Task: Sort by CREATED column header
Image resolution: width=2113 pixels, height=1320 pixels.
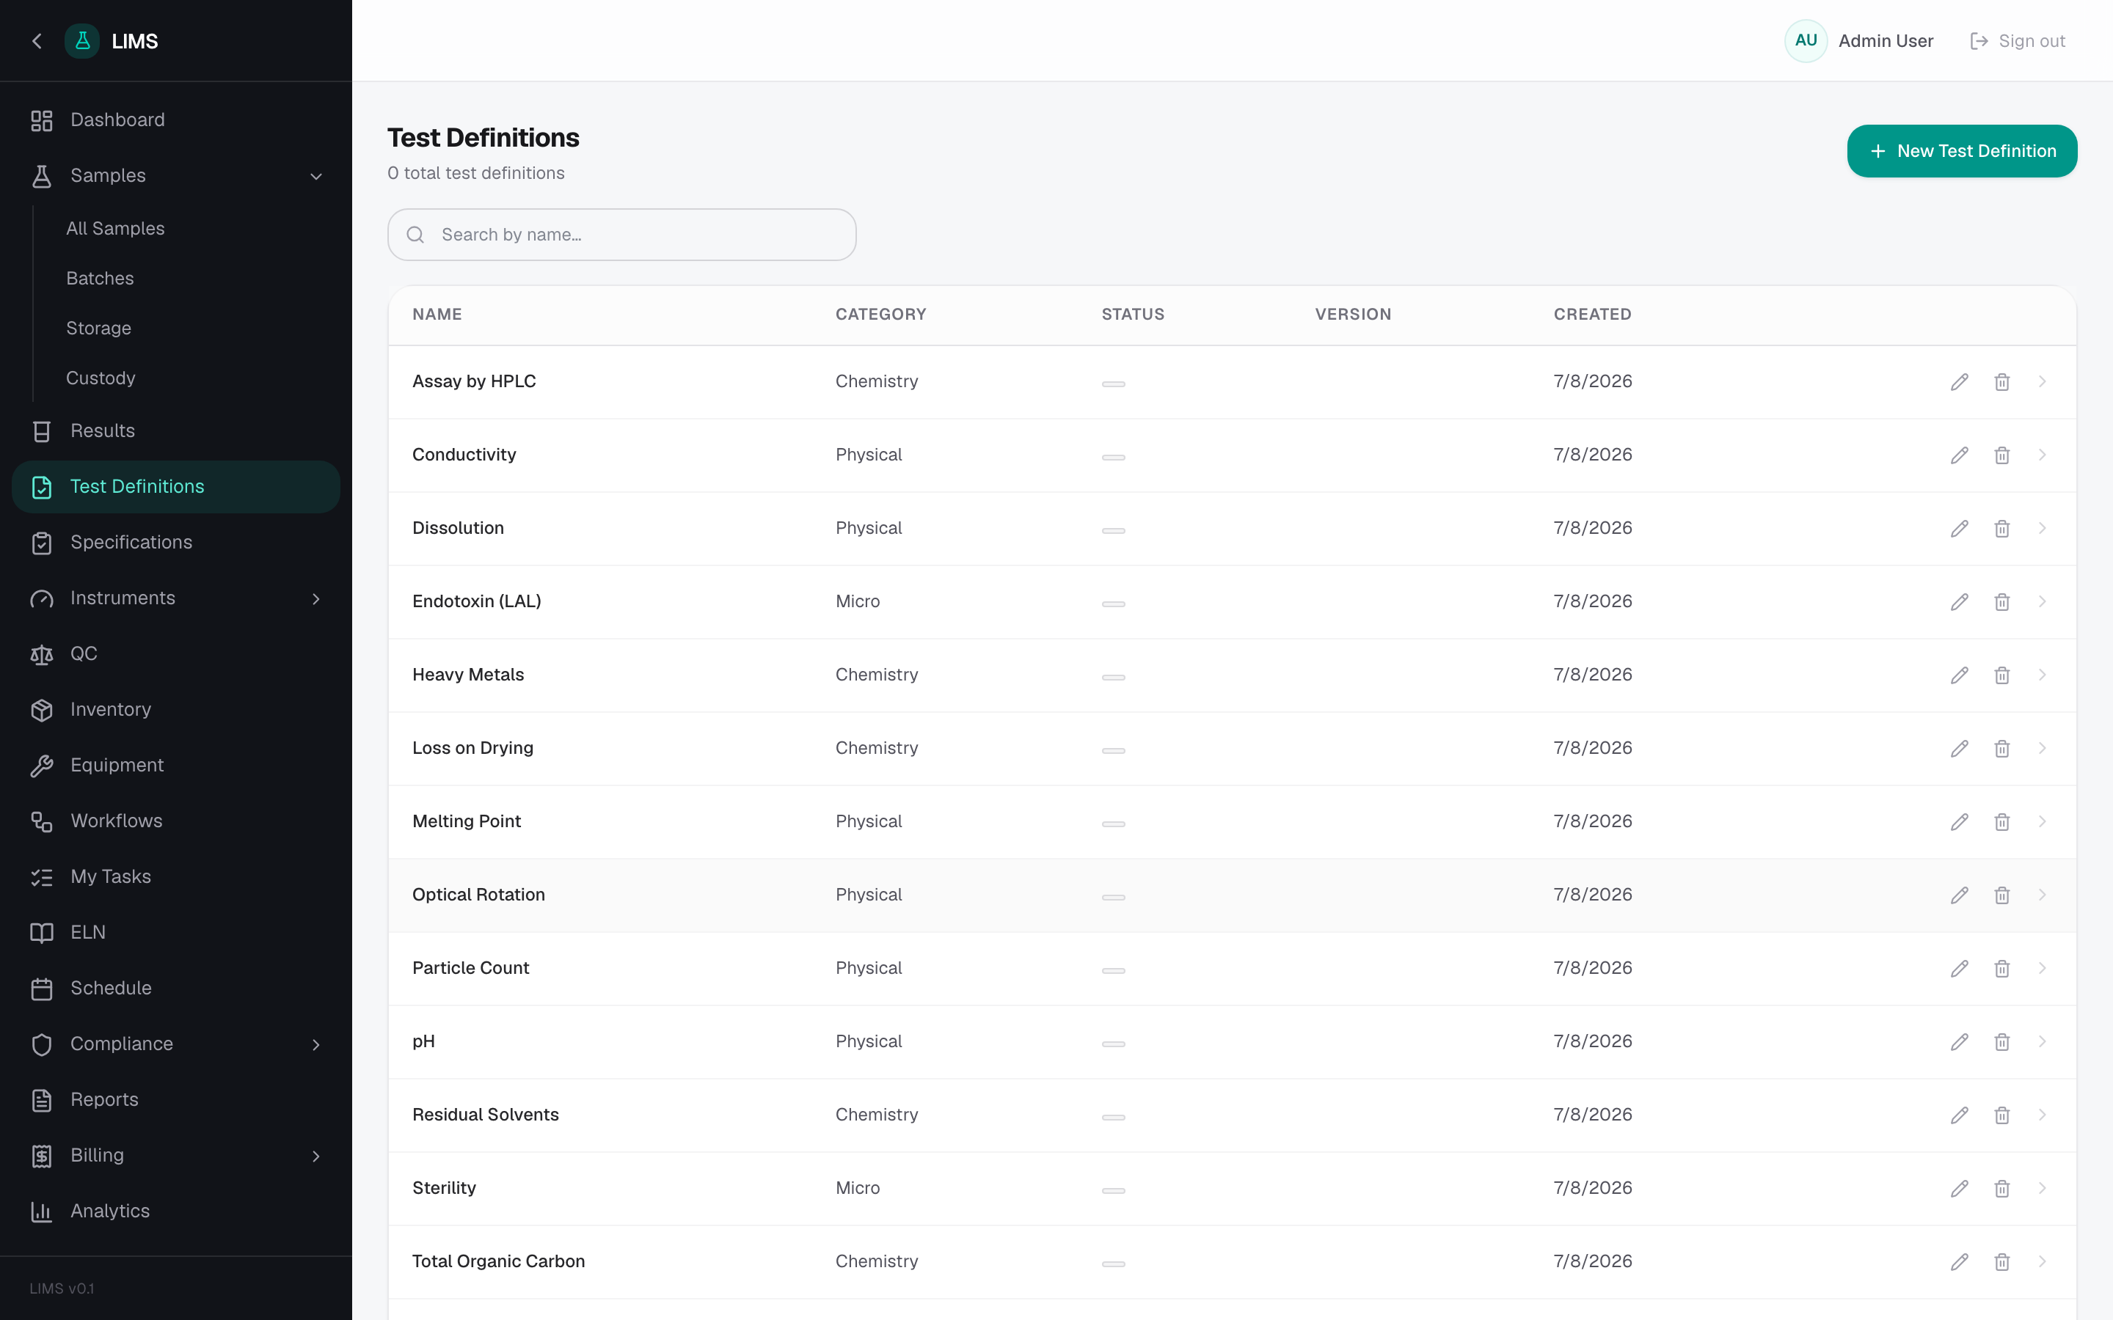Action: click(1593, 315)
